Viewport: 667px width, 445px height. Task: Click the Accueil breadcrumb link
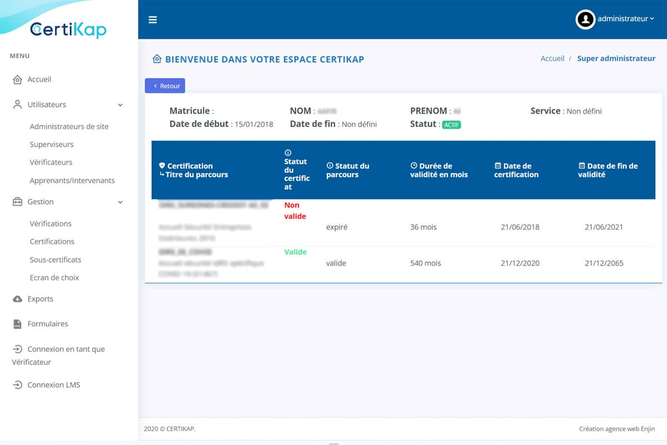pos(552,58)
